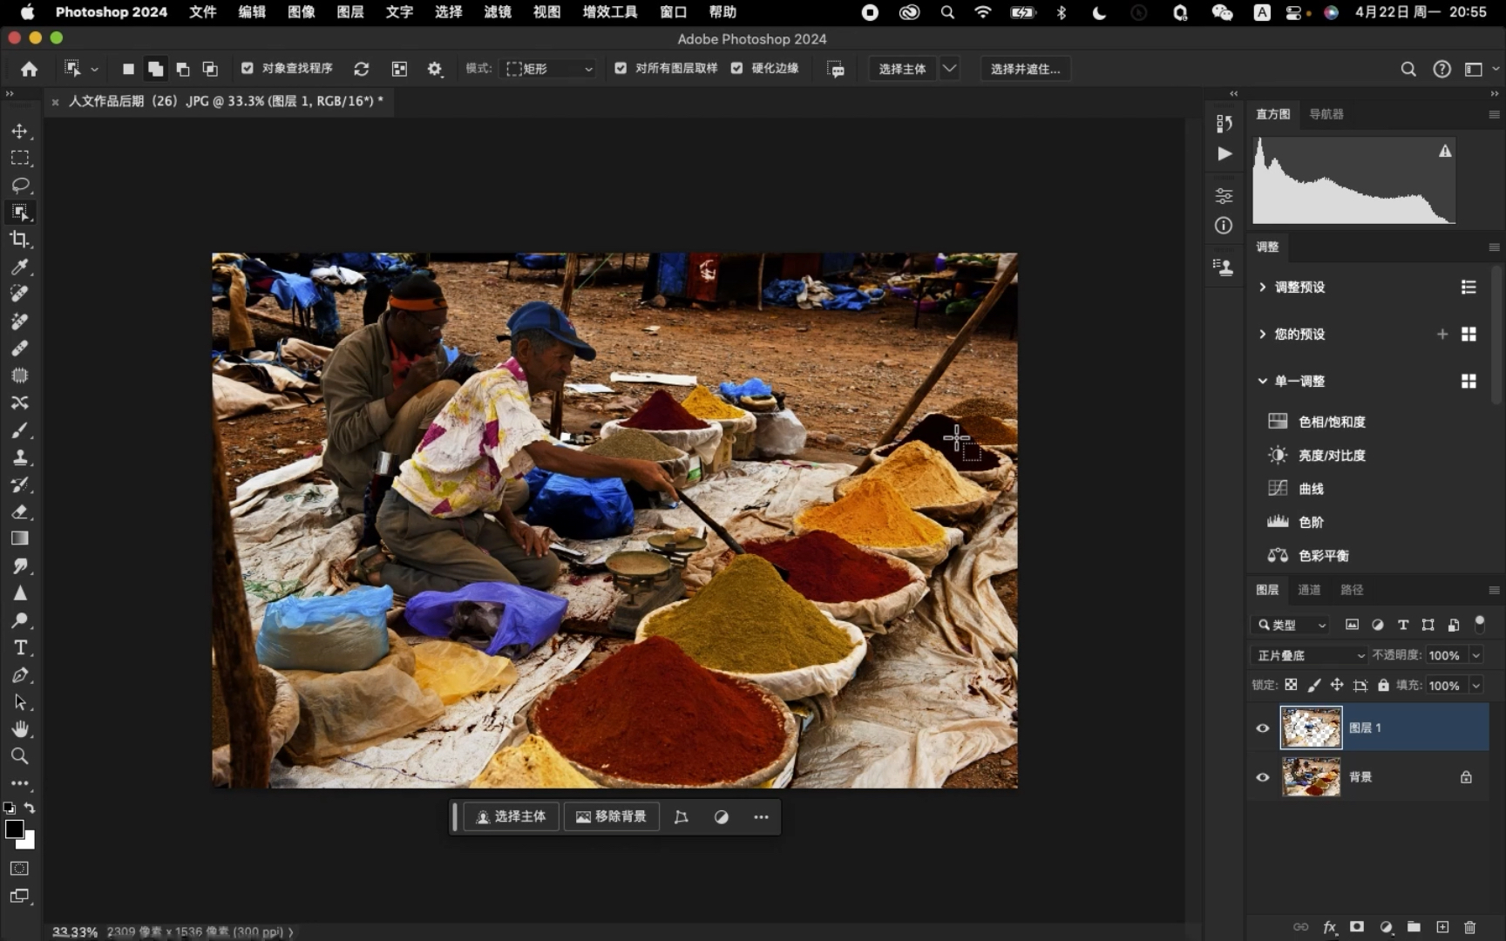Open Wi-Fi menu in macOS menu bar
Screen dimensions: 1506x941
[x=983, y=12]
